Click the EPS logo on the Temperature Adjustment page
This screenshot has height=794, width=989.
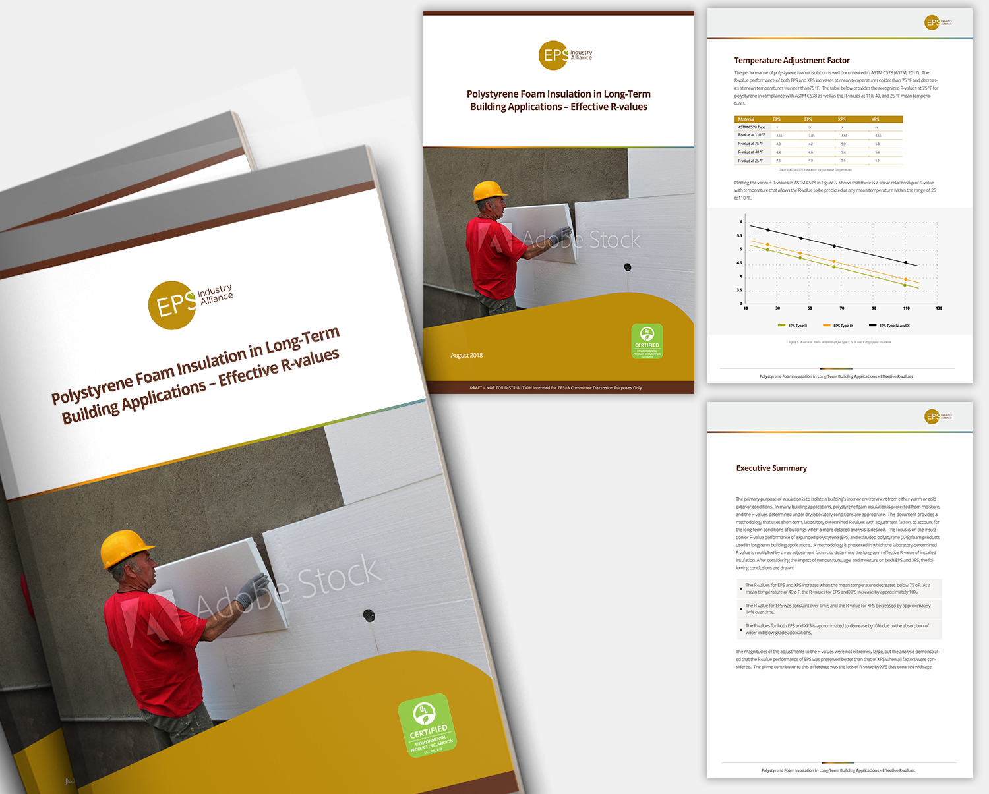tap(938, 22)
